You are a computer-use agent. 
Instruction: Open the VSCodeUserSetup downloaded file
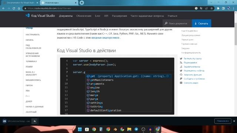click(16, 121)
